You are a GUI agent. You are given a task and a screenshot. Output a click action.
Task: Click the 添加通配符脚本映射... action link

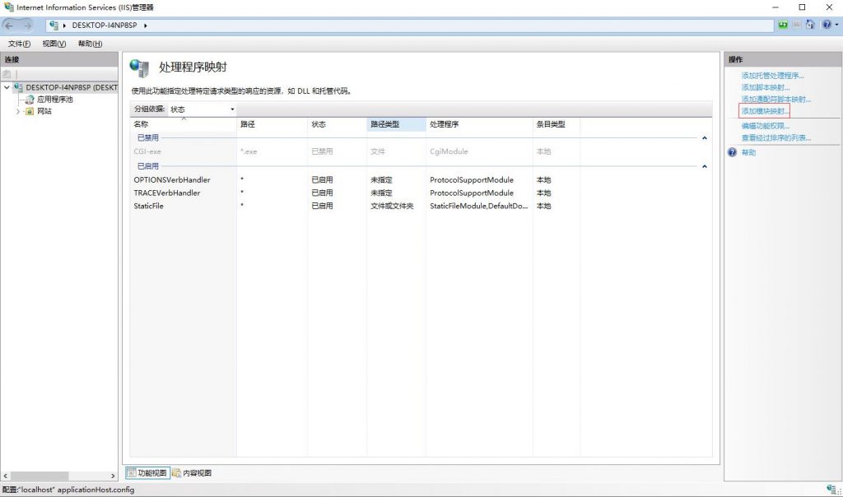pyautogui.click(x=776, y=100)
